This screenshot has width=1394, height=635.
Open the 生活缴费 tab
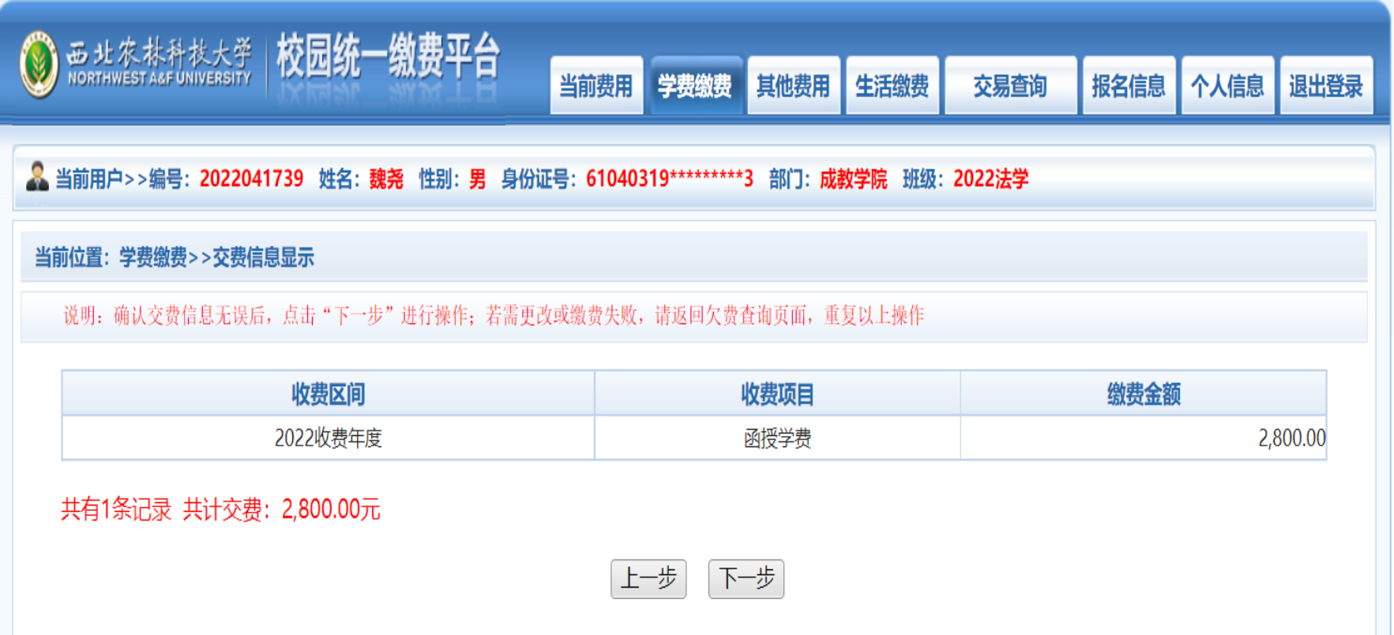coord(892,85)
